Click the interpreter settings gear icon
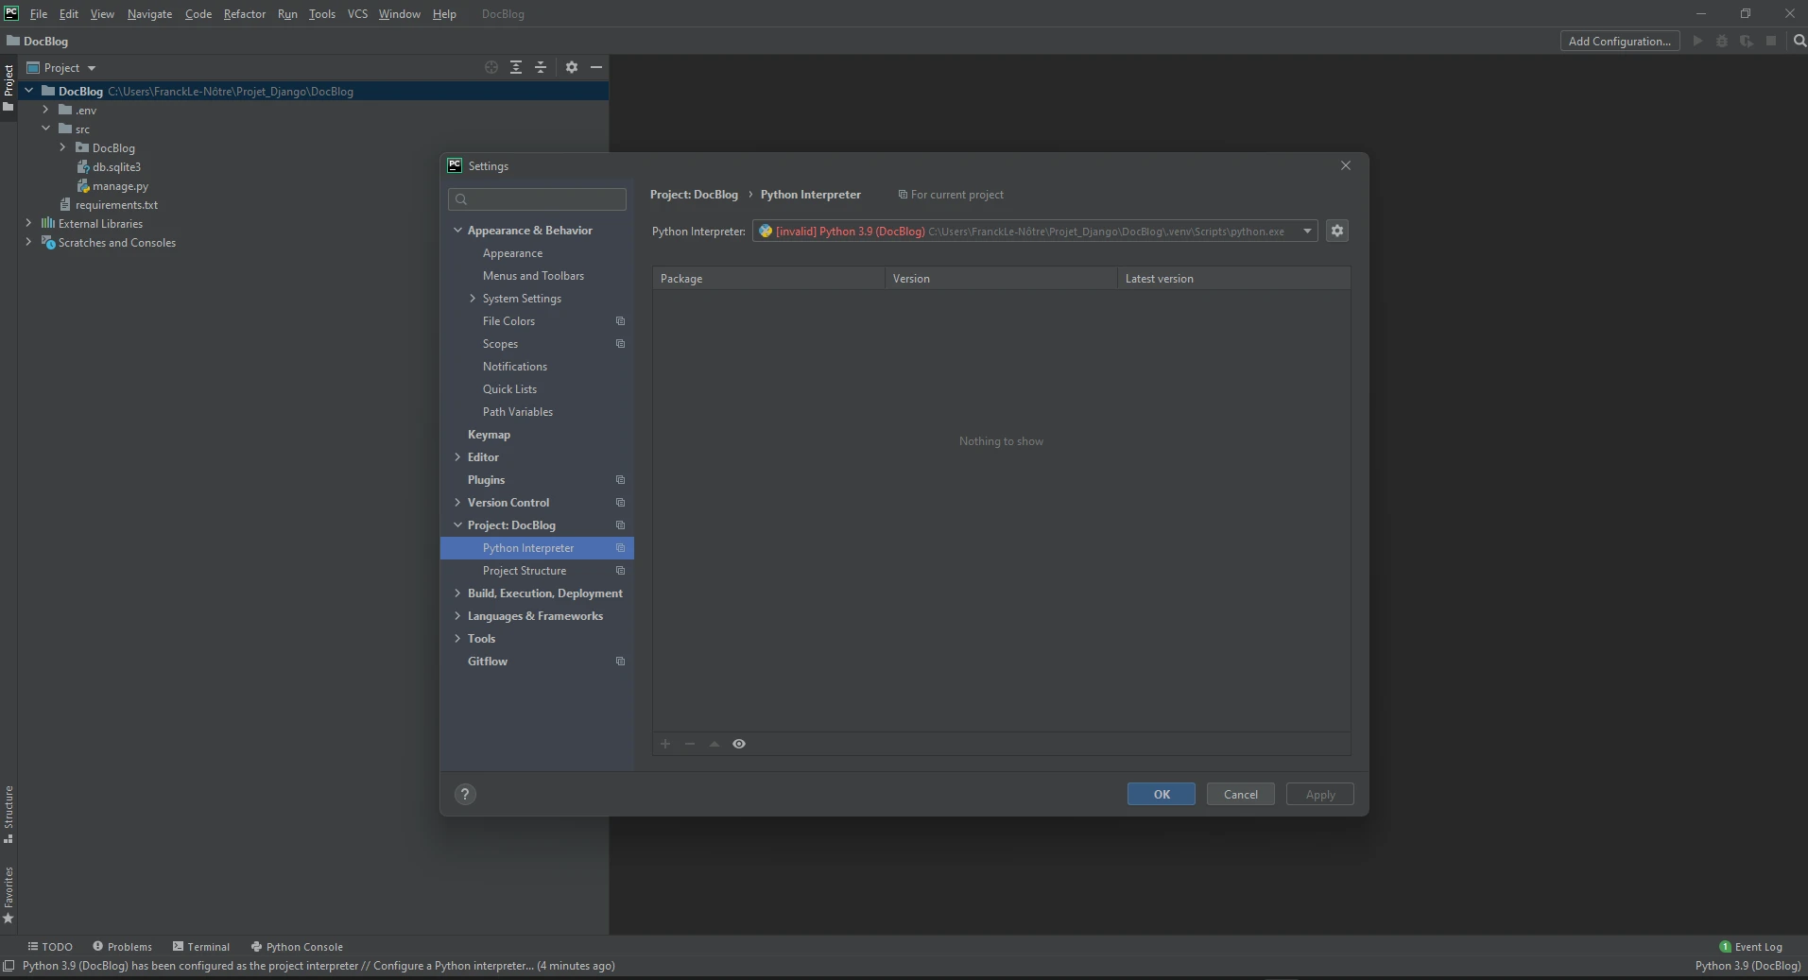Screen dimensions: 1808x980 click(1336, 231)
